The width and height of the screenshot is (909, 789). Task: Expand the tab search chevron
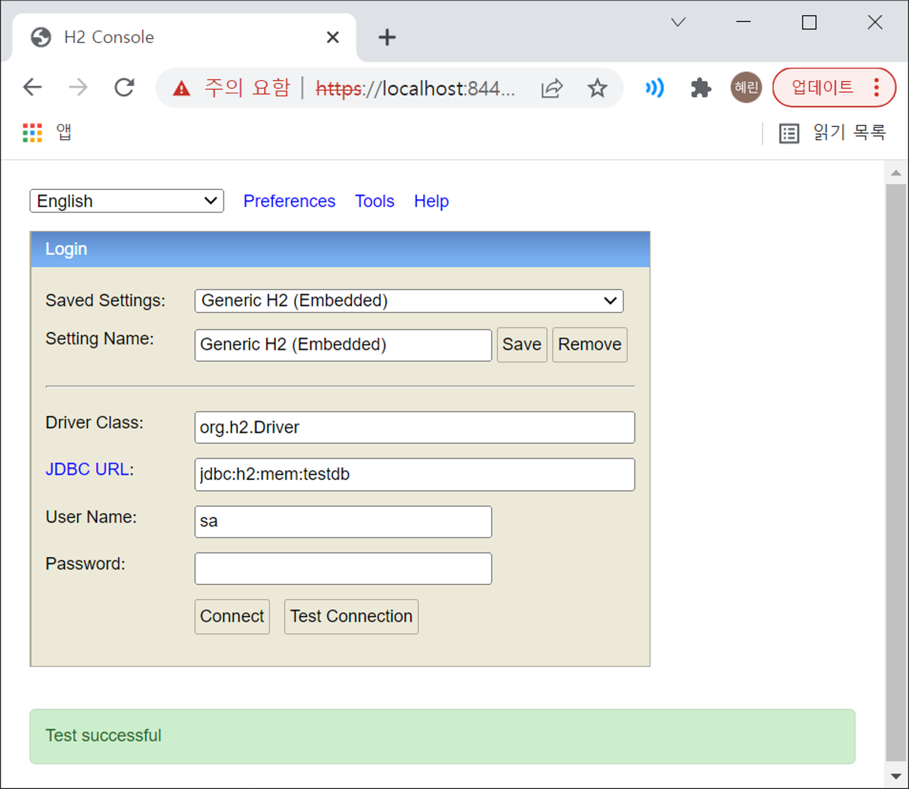(678, 22)
